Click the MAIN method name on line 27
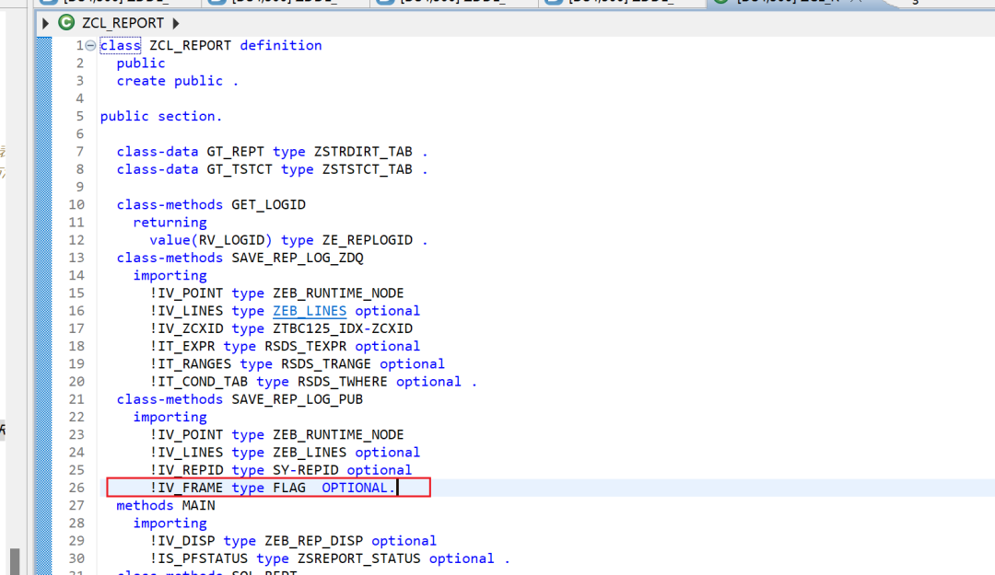995x575 pixels. pyautogui.click(x=199, y=505)
